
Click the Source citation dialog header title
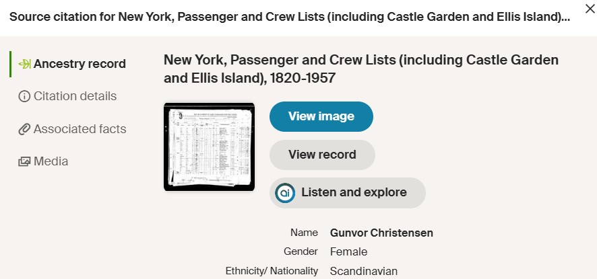click(290, 17)
